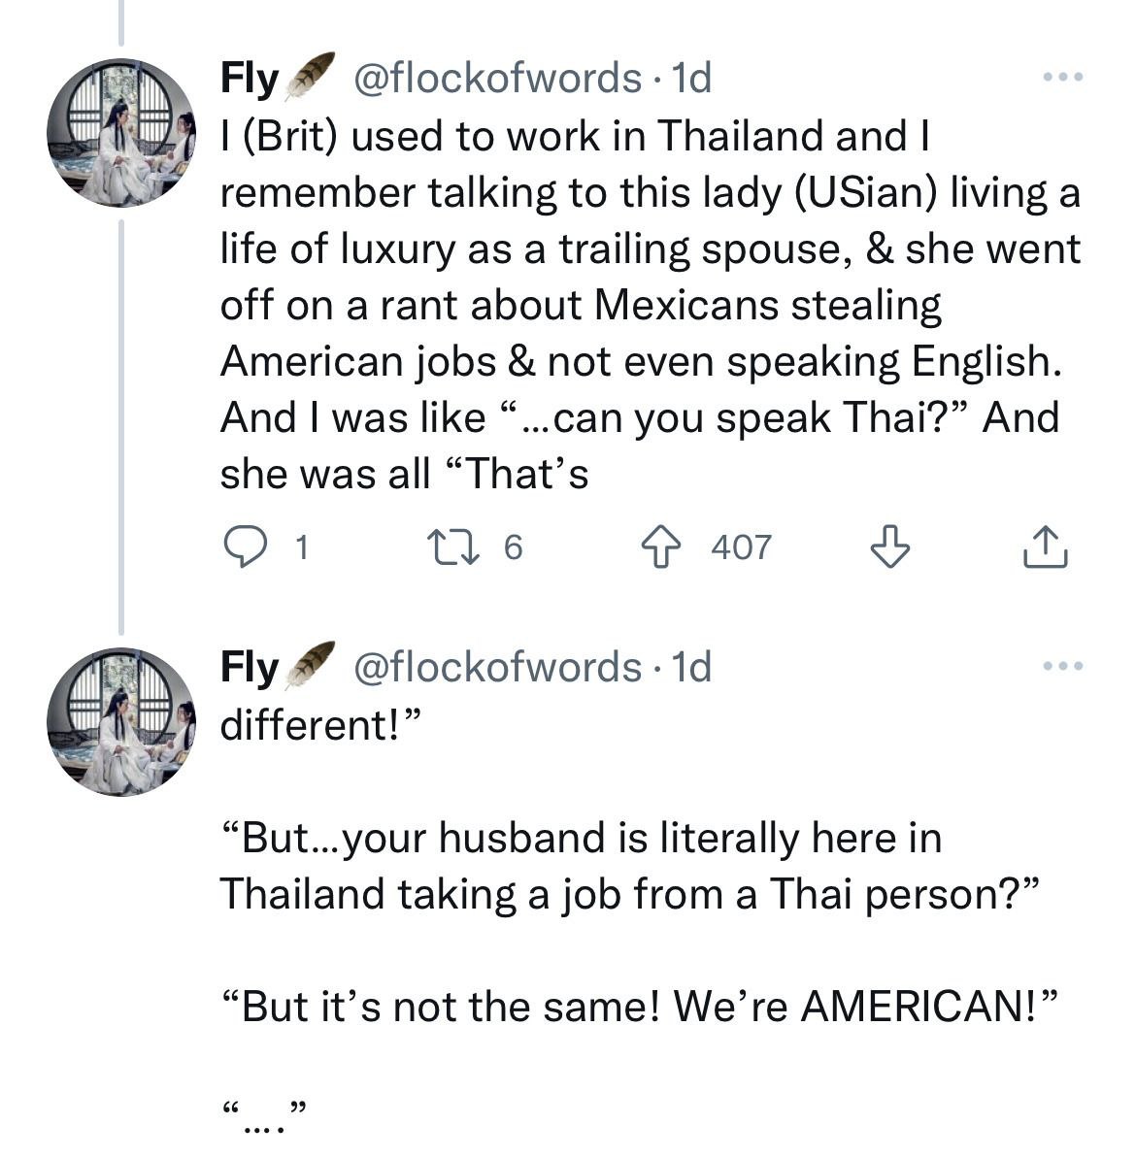Click the 1d timestamp on the second tweet
Image resolution: width=1136 pixels, height=1158 pixels.
coord(691,667)
